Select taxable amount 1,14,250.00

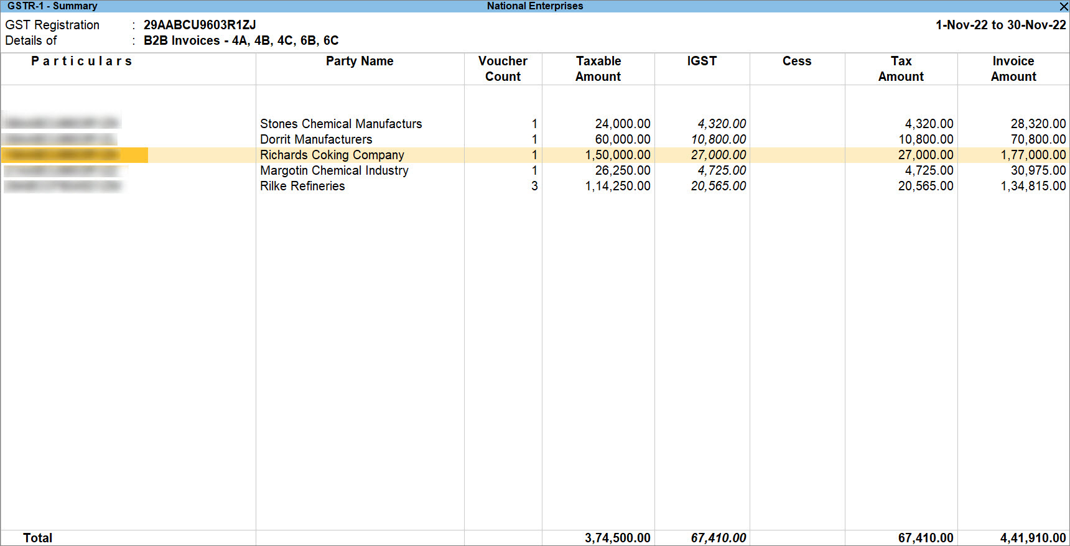[x=618, y=186]
